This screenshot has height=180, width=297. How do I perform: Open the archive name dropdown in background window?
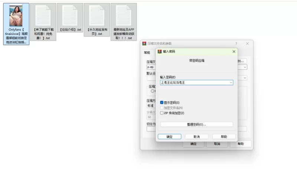click(x=245, y=67)
